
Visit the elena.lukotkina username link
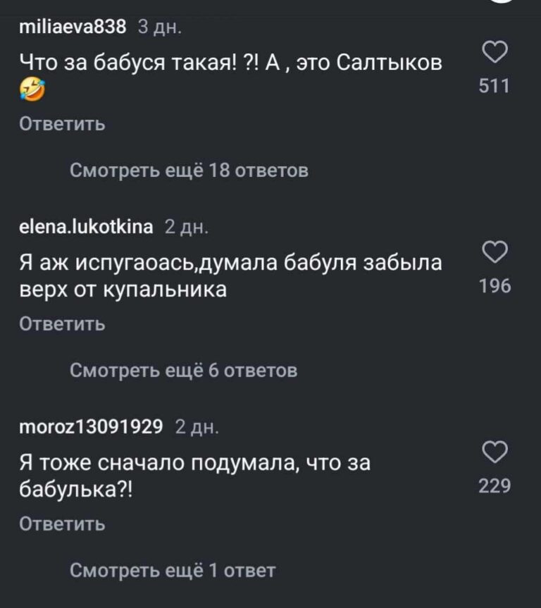pos(85,226)
